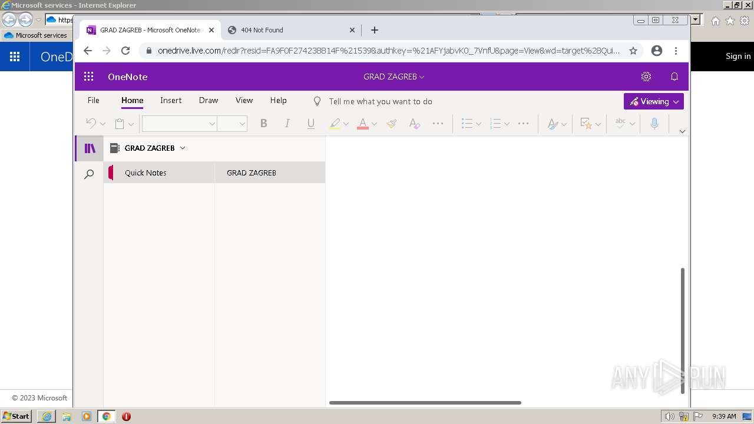Image resolution: width=754 pixels, height=424 pixels.
Task: Click the Spelling abc icon
Action: pyautogui.click(x=620, y=123)
